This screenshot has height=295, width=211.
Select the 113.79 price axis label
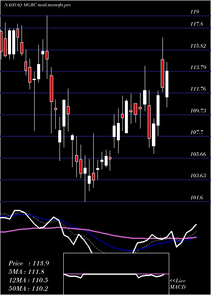pyautogui.click(x=198, y=67)
